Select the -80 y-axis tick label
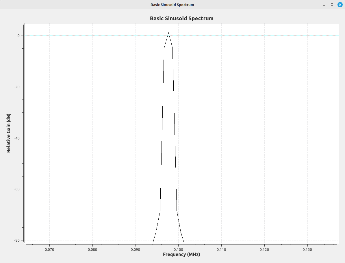Image resolution: width=345 pixels, height=263 pixels. point(16,240)
